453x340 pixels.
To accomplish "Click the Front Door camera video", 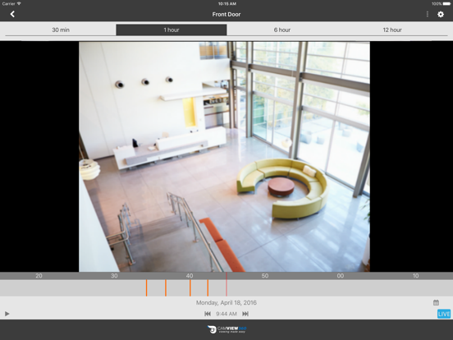I will [x=225, y=157].
